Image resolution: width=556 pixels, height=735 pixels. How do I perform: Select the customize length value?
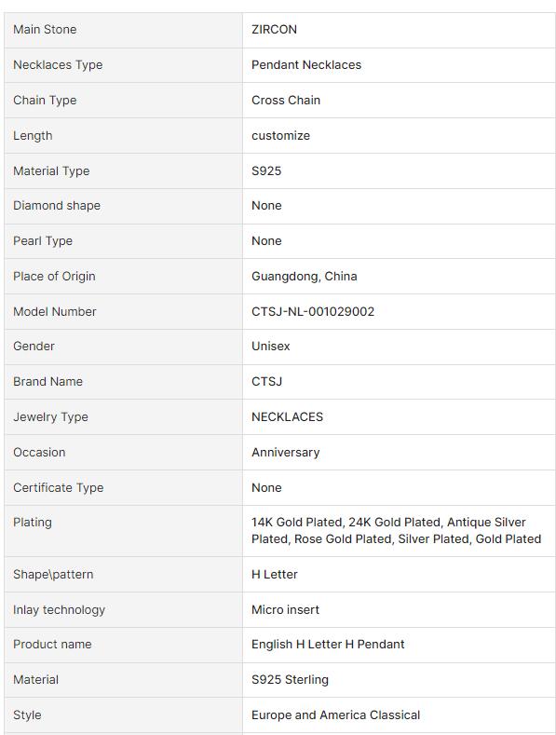tap(280, 136)
